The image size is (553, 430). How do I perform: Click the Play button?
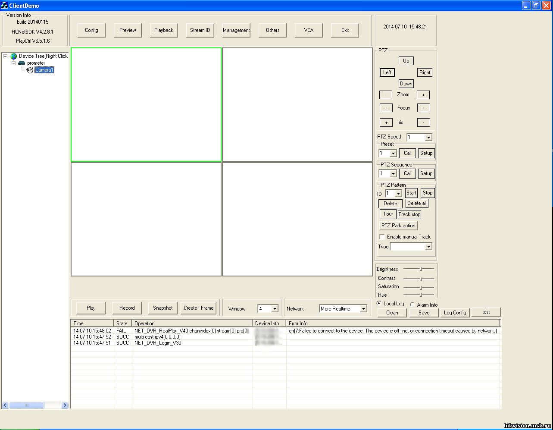[91, 308]
